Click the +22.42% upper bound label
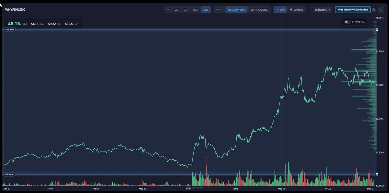 click(x=9, y=29)
